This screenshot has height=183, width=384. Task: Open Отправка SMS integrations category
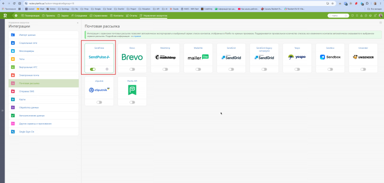(x=43, y=91)
